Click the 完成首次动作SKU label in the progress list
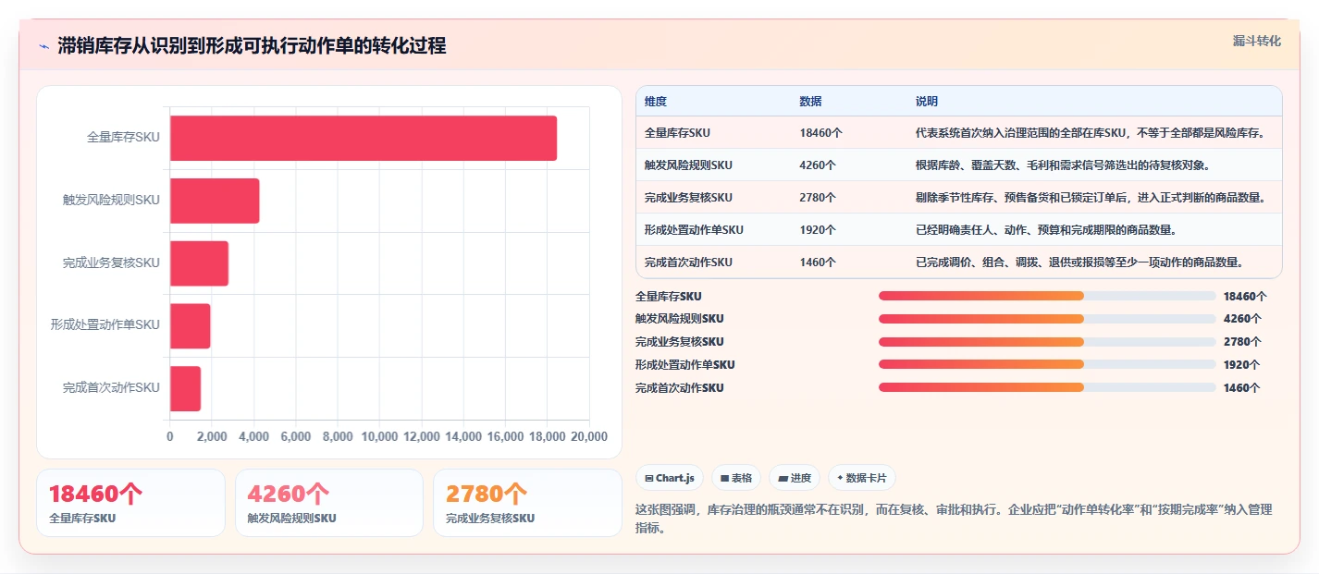 [679, 388]
